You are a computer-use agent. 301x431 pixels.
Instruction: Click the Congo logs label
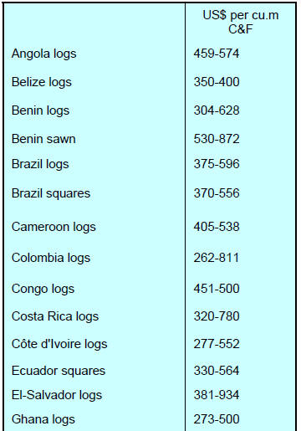click(43, 289)
